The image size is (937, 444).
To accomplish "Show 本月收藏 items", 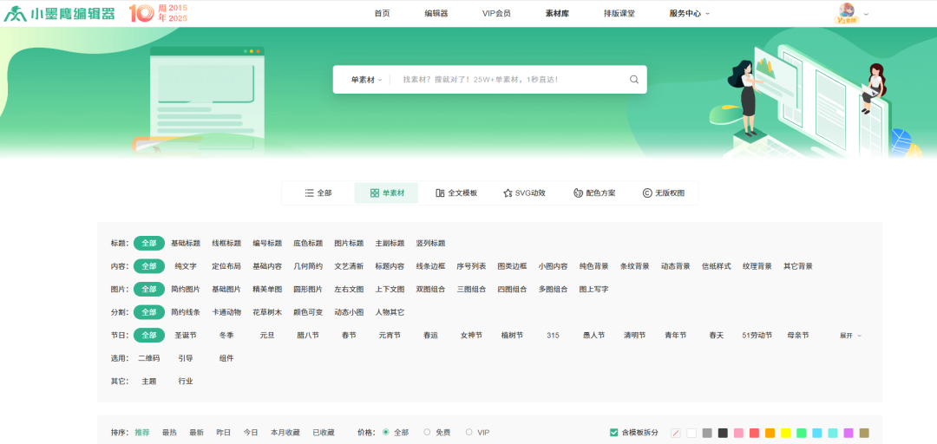I will pyautogui.click(x=285, y=432).
